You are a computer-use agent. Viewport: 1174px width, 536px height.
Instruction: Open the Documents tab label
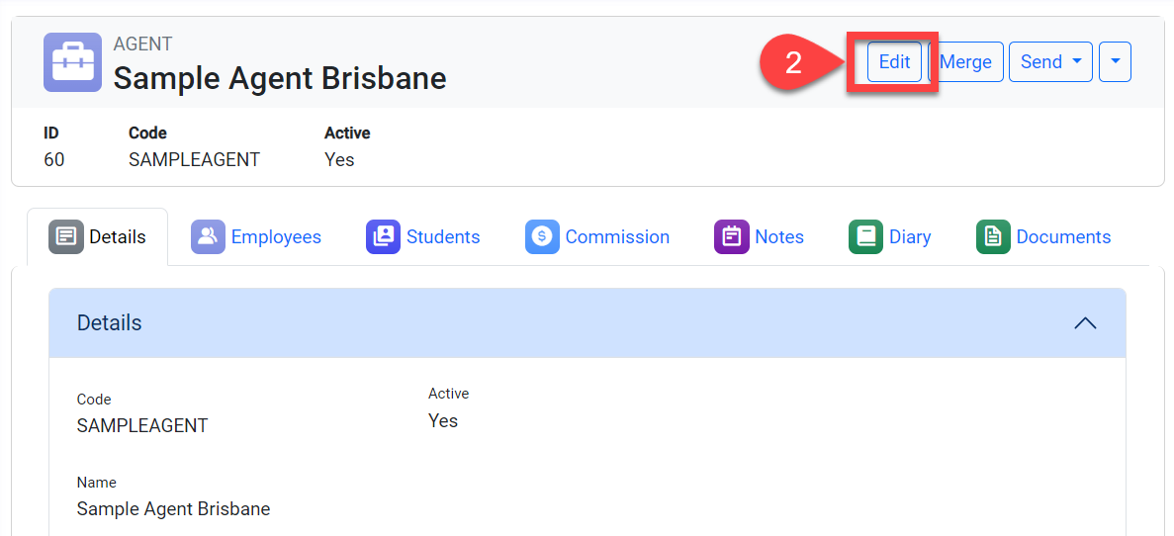1063,236
